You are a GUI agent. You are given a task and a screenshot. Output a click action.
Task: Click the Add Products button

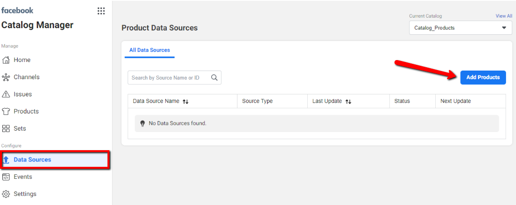483,77
